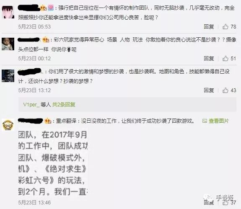Reply to the 5月23日 05:53 comment
Image resolution: width=241 pixels, height=209 pixels.
(209, 27)
